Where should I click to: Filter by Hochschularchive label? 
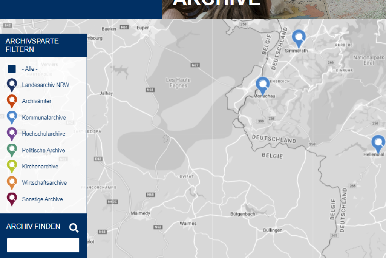(44, 134)
